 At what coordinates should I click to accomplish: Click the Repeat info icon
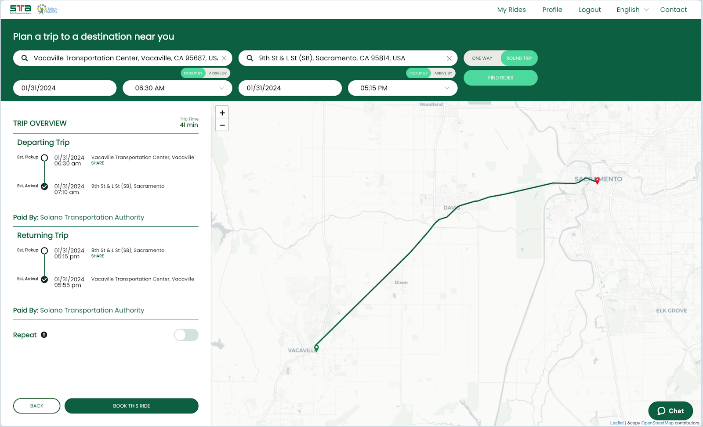[x=44, y=335]
